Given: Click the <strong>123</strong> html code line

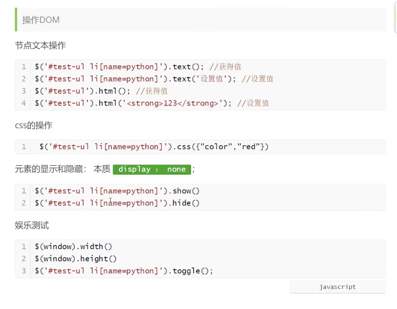Looking at the screenshot, I should 152,103.
